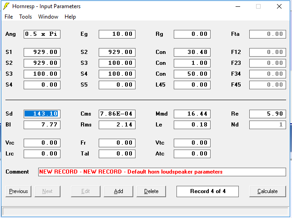Click the Comment field with red text
The height and width of the screenshot is (218, 292).
point(162,172)
